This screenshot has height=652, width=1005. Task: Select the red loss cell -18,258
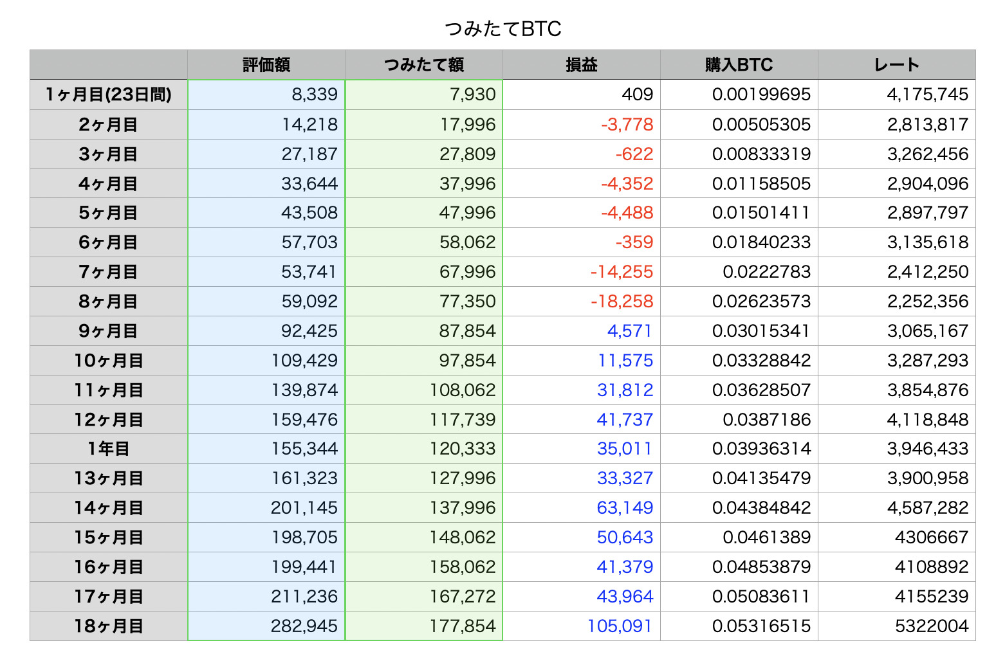[x=582, y=301]
